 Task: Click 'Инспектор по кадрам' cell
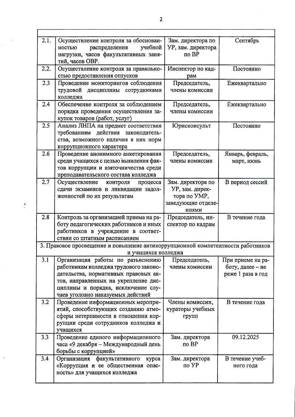(191, 72)
